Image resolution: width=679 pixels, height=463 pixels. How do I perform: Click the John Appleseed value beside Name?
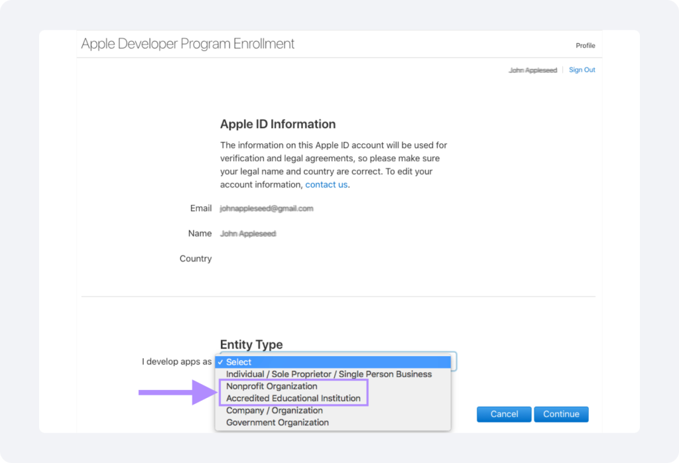pos(248,234)
